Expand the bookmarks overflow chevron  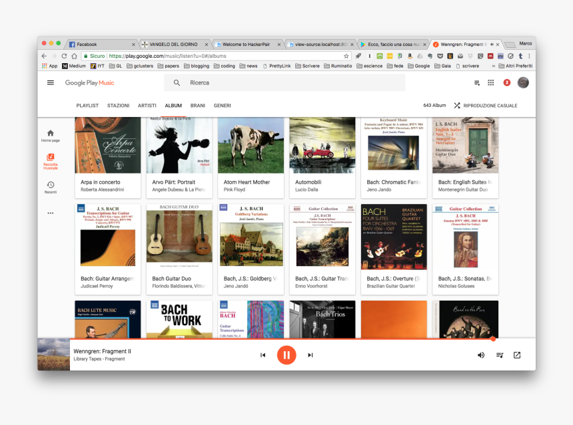(x=493, y=66)
